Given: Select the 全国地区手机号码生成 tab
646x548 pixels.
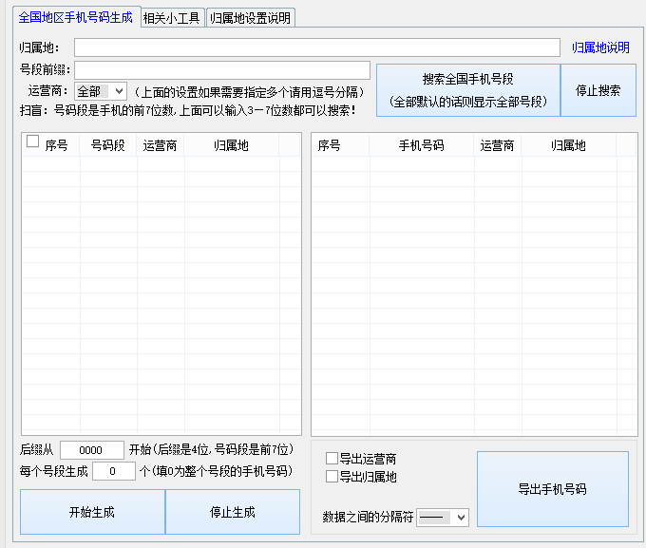Looking at the screenshot, I should [x=76, y=17].
